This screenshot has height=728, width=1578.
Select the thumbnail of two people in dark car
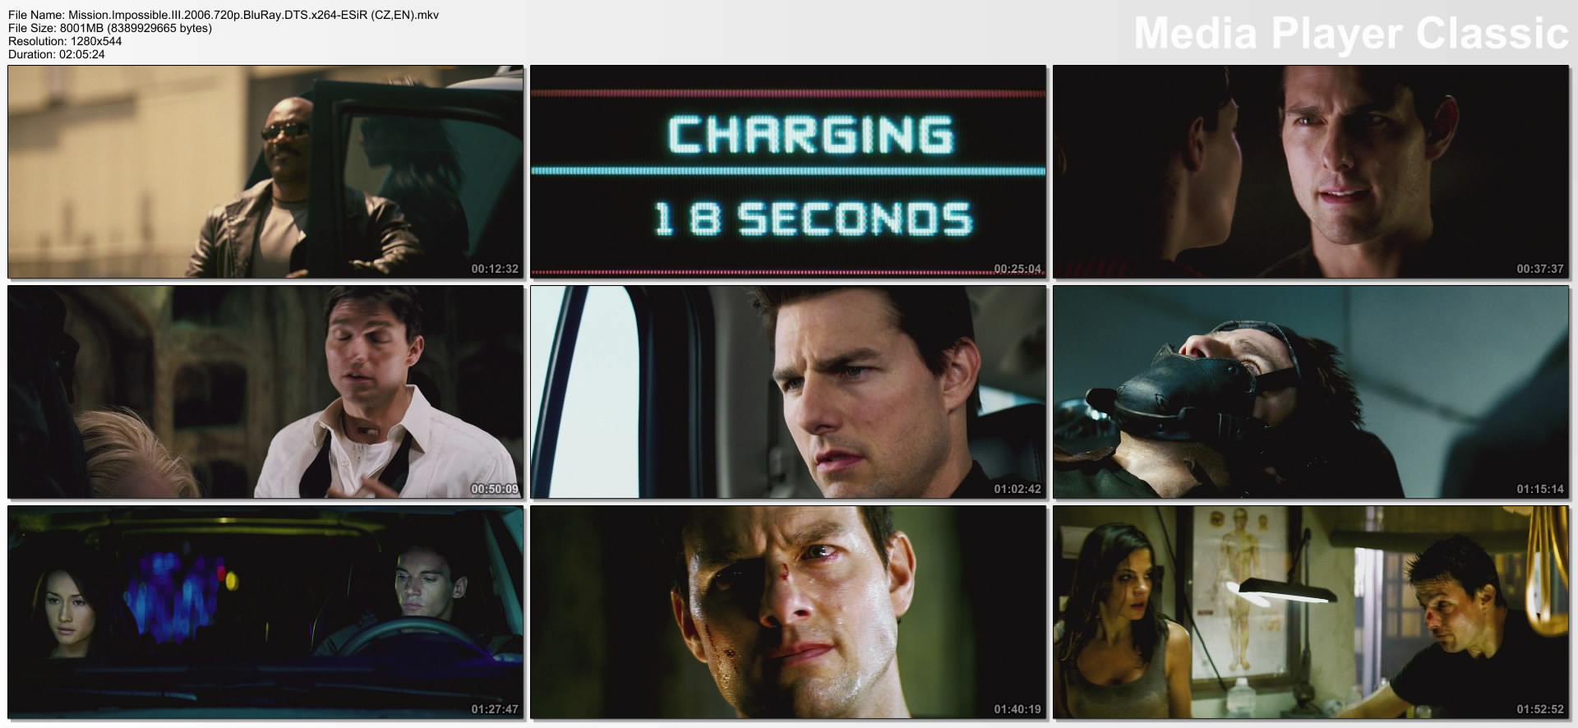point(265,612)
